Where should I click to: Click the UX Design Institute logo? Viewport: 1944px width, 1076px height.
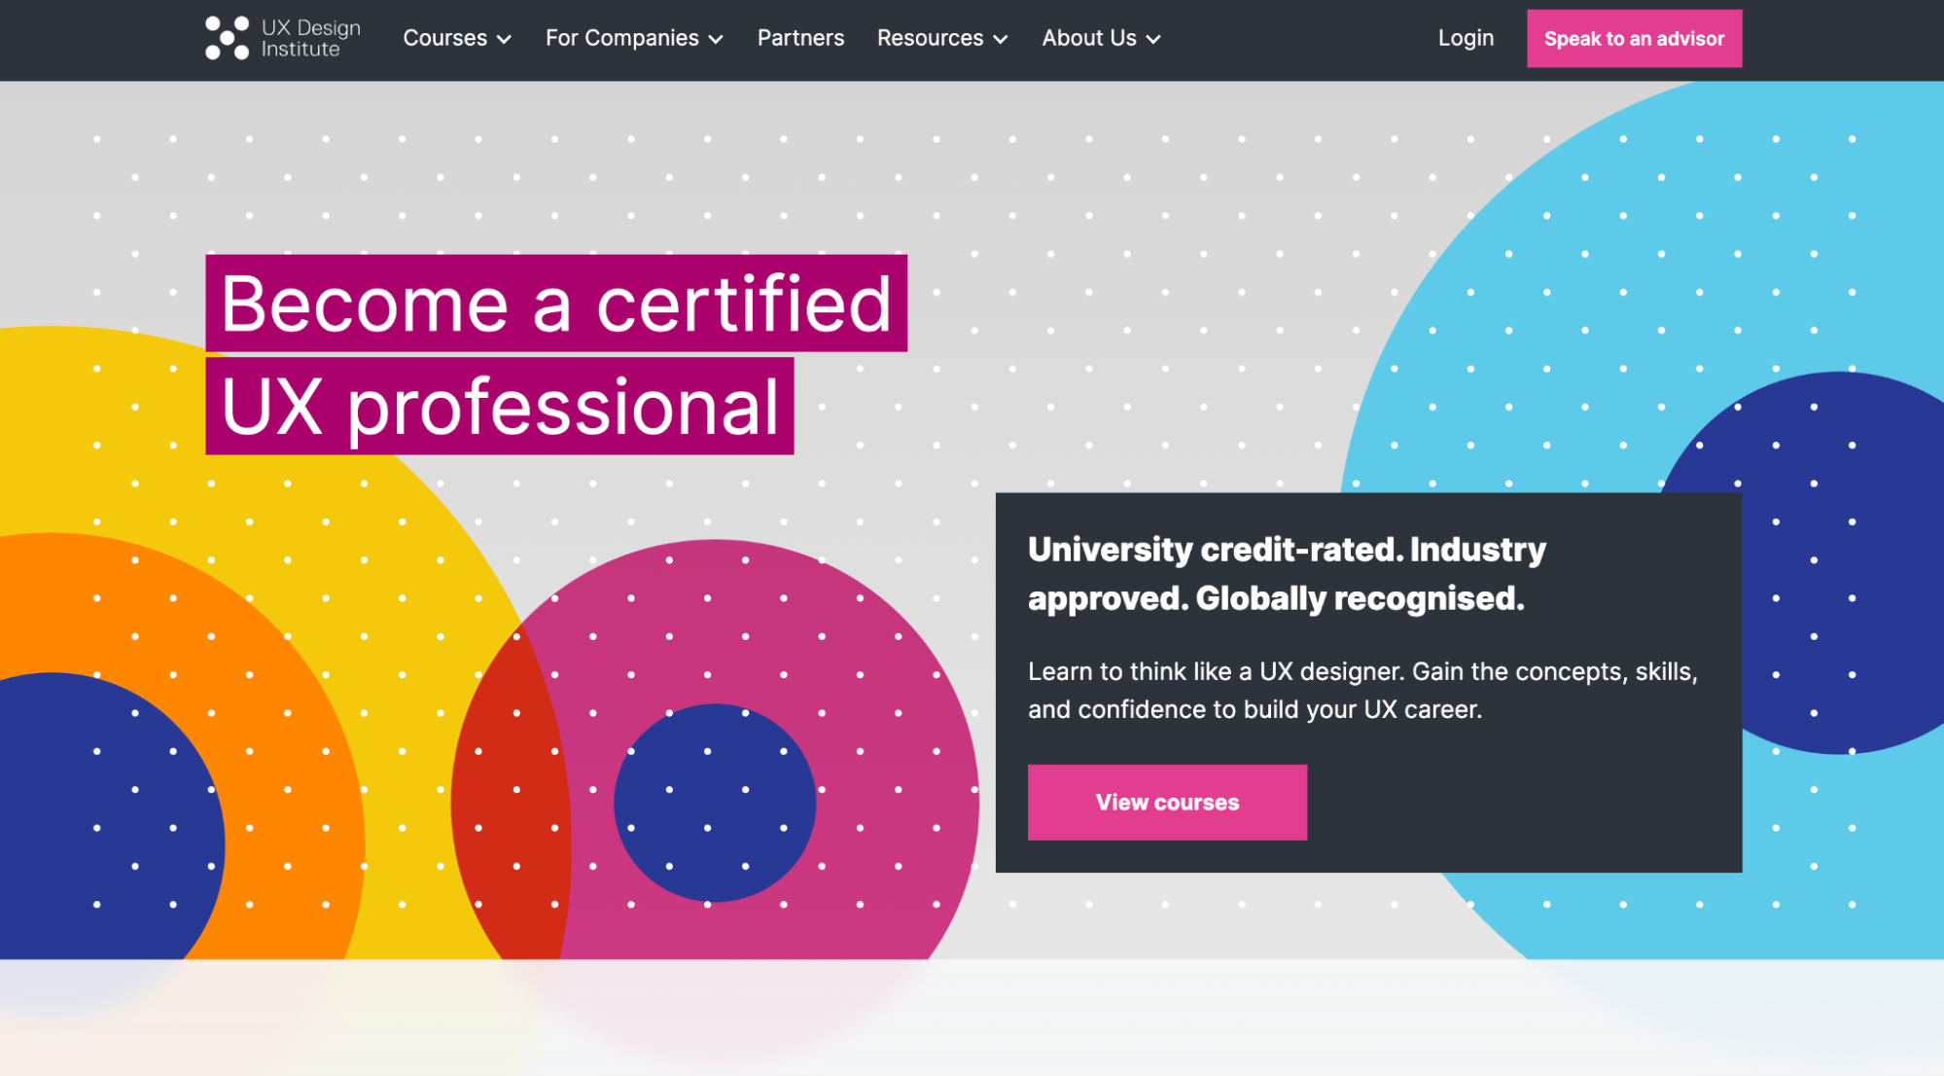click(x=281, y=36)
